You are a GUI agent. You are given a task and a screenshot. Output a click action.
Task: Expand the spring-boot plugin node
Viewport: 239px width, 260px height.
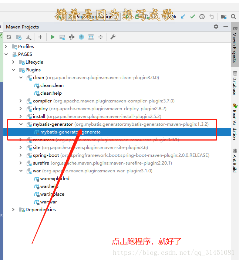coord(21,155)
